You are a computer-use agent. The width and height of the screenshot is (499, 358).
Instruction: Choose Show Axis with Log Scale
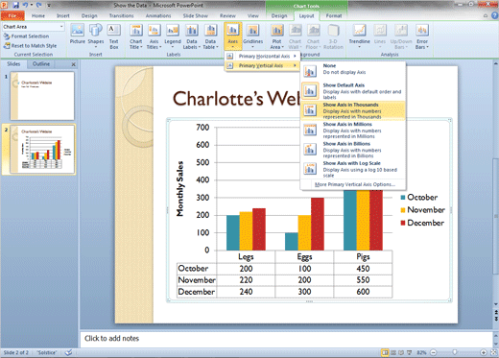(x=353, y=169)
